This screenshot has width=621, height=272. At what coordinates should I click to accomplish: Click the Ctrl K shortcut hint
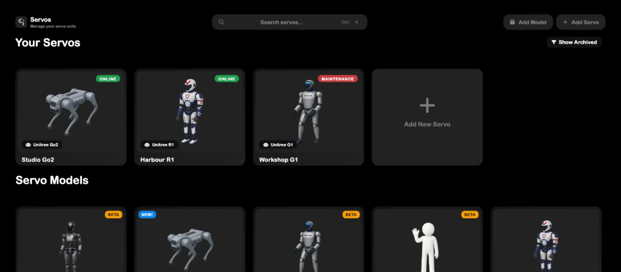[350, 22]
